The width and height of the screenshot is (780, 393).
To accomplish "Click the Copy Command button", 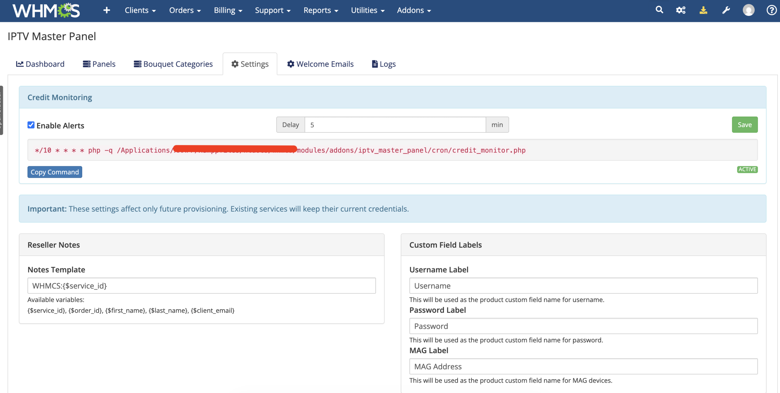I will 55,172.
